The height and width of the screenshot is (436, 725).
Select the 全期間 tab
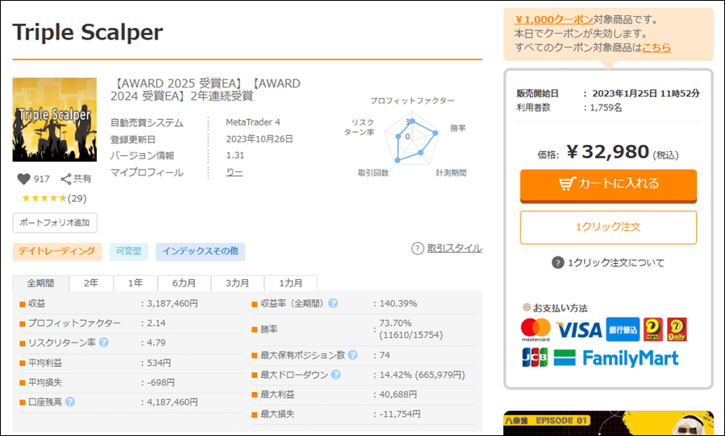(x=40, y=283)
